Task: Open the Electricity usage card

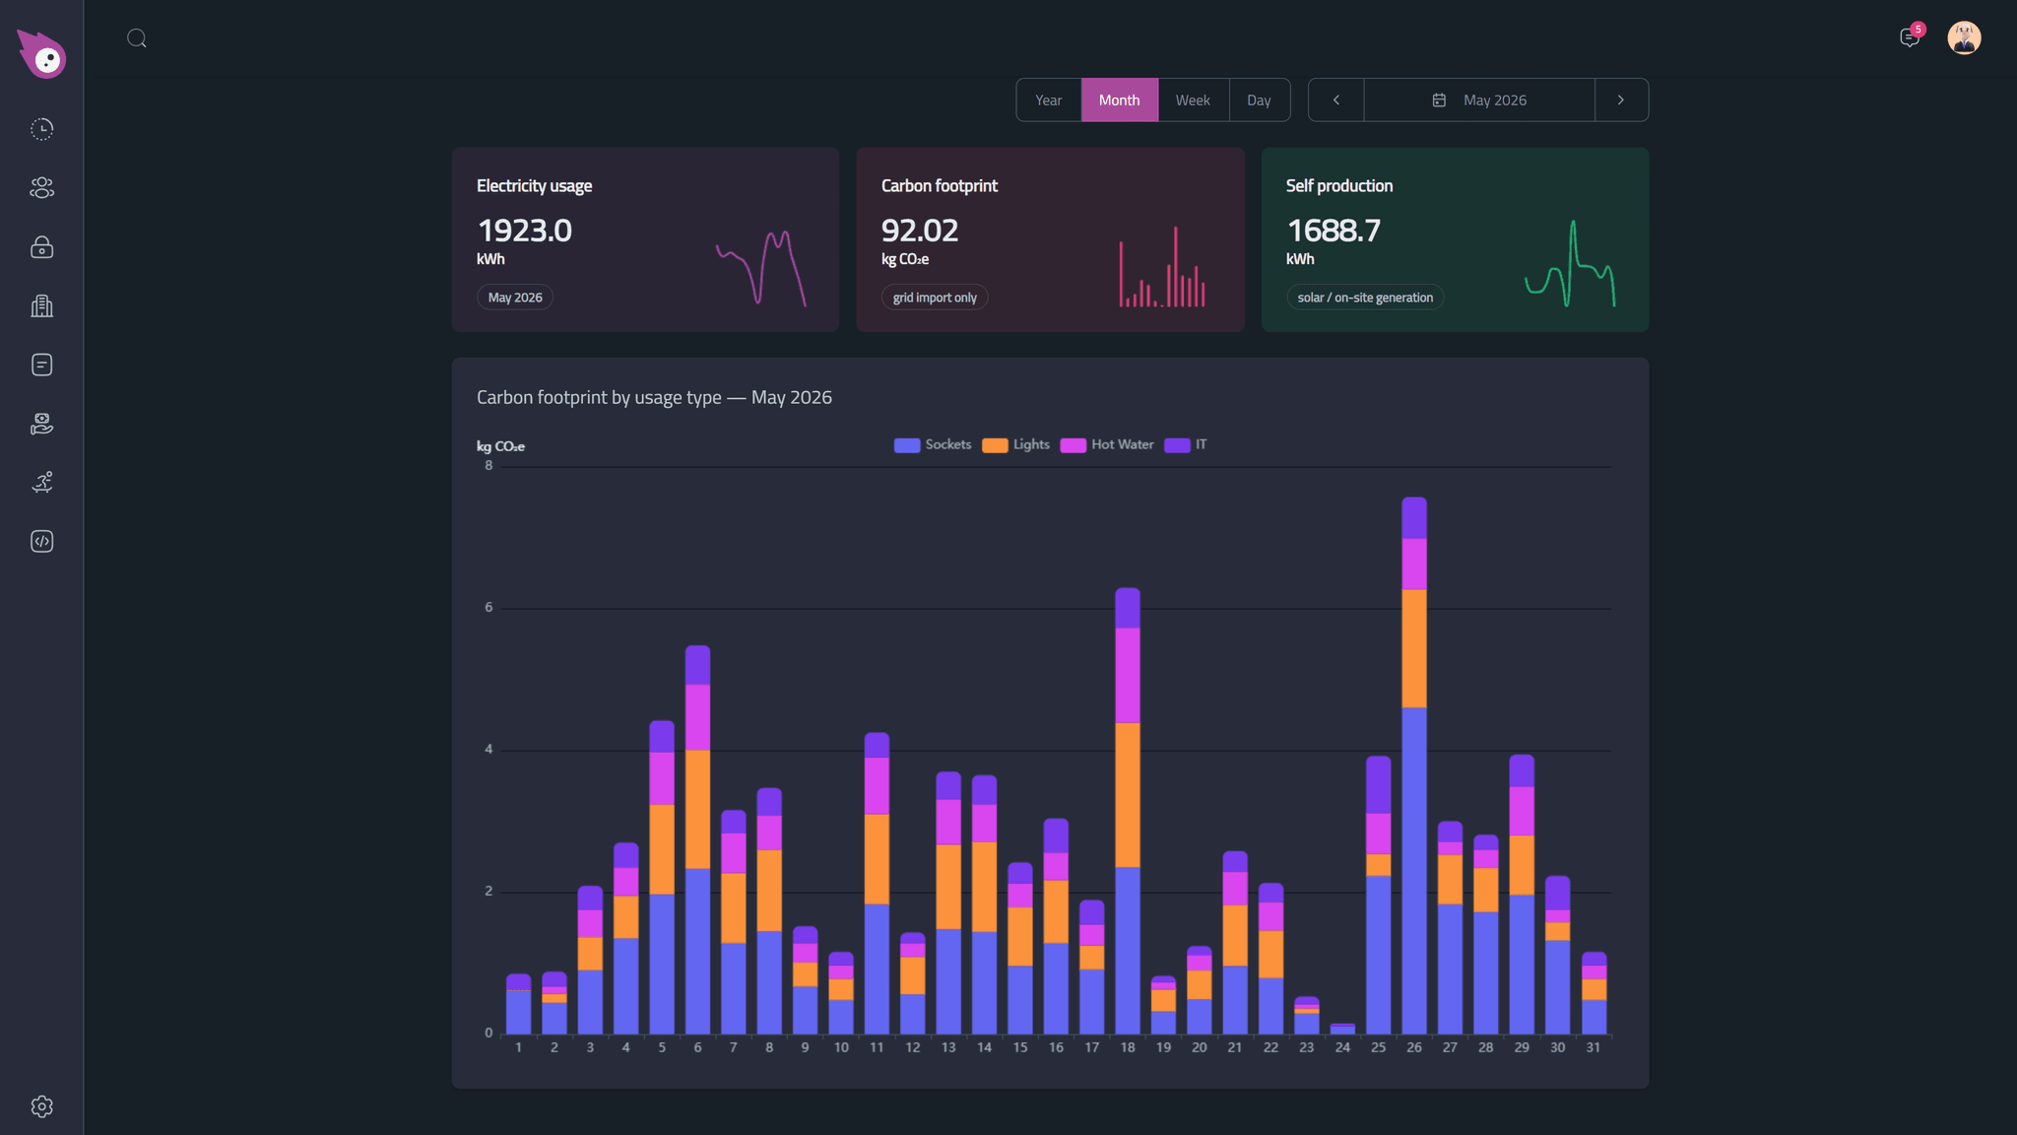Action: [x=645, y=239]
